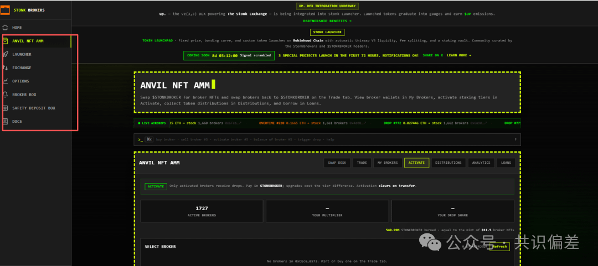Open Home via its house icon
This screenshot has height=266, width=598.
tap(5, 28)
